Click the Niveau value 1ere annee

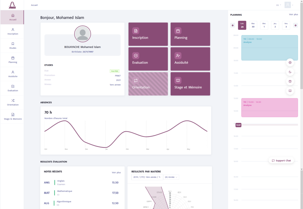115,85
